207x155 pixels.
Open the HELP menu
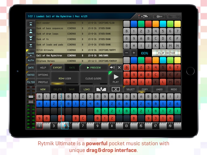click(43, 67)
